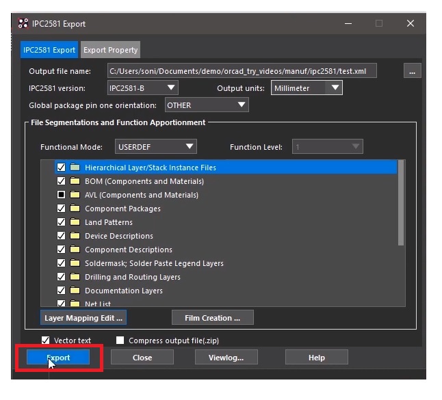Click the IPC2581 Export app icon in title bar
Screen dimensions: 442x400
(23, 23)
